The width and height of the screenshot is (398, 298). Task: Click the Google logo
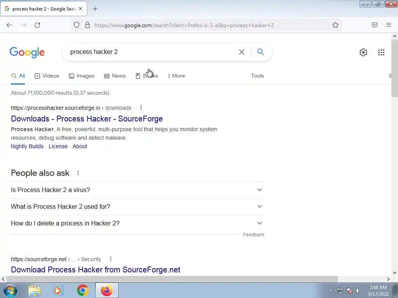coord(27,52)
